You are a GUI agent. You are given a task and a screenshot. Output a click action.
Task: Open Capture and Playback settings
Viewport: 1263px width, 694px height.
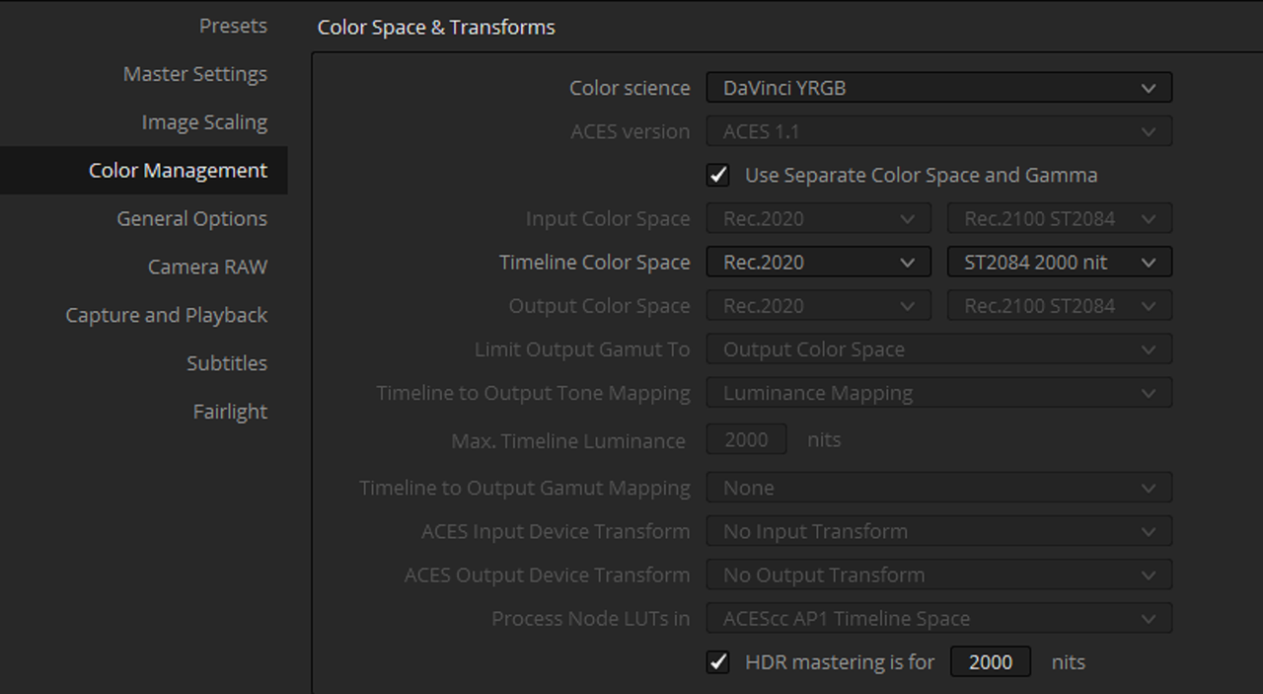tap(166, 316)
